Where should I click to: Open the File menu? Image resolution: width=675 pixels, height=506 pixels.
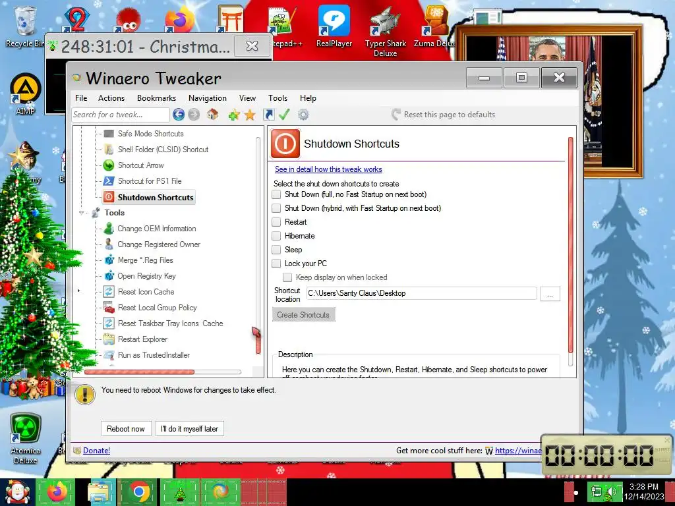tap(81, 98)
